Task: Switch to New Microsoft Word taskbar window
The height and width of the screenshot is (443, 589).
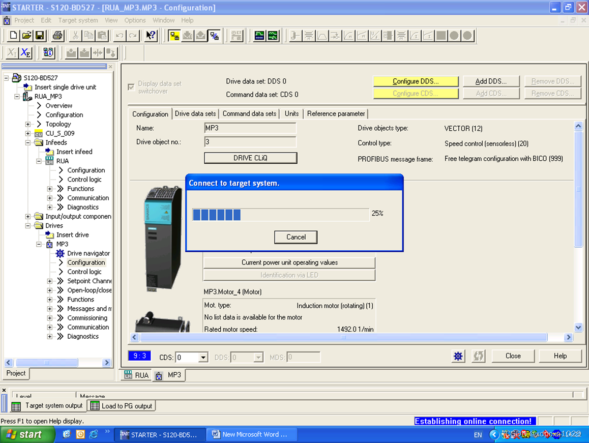Action: click(251, 434)
